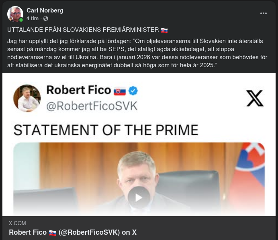Viewport: 278px width, 240px height.
Task: Click the green online status dot
Action: click(x=21, y=19)
